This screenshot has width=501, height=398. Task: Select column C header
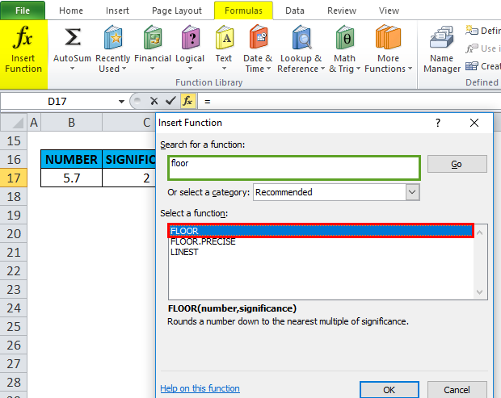point(129,122)
